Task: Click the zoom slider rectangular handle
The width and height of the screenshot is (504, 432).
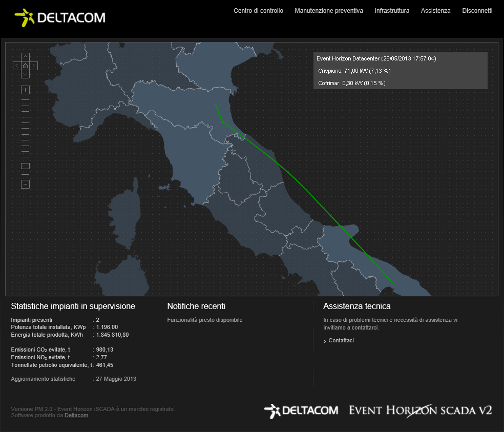Action: [26, 166]
